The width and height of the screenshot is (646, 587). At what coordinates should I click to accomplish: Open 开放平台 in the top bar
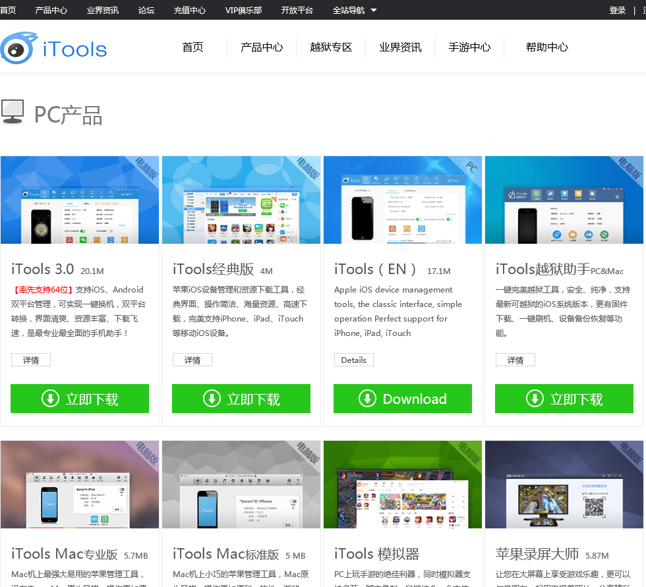click(297, 11)
